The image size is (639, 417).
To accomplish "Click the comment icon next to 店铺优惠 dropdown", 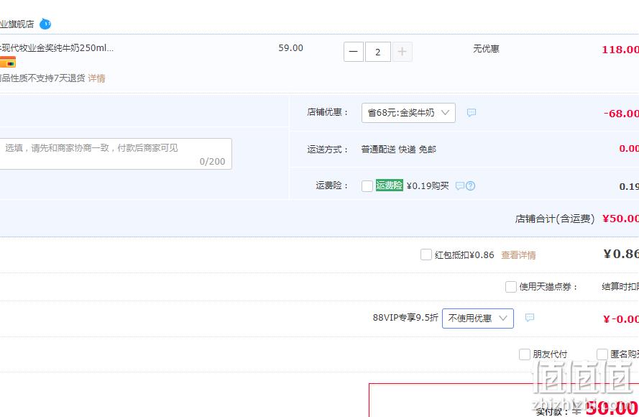I will (x=472, y=112).
